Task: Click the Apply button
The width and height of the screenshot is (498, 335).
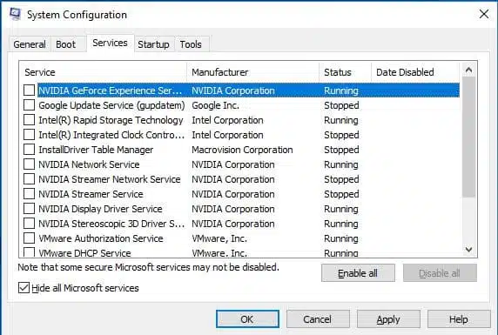Action: pos(388,319)
